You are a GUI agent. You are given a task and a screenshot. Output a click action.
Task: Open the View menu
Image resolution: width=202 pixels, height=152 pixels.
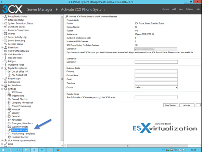pos(181,9)
